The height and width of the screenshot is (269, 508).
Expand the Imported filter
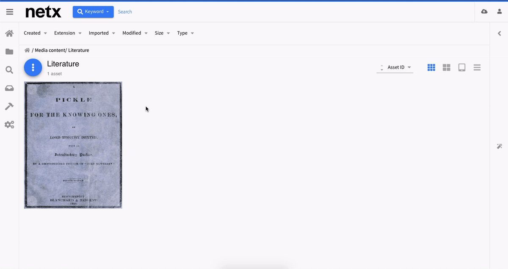(x=102, y=33)
